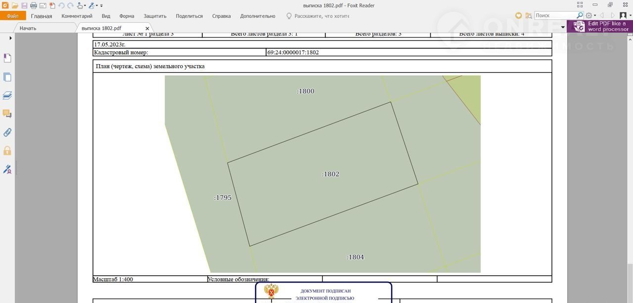Click the Print icon in quick toolbar

coord(34,5)
